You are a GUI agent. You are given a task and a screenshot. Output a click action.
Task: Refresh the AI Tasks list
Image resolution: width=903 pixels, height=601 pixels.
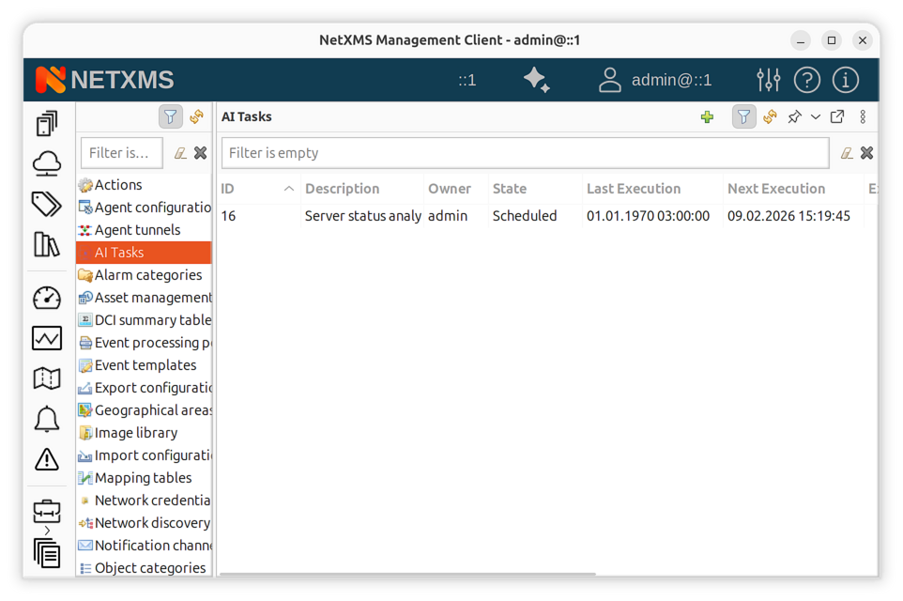[x=770, y=117]
